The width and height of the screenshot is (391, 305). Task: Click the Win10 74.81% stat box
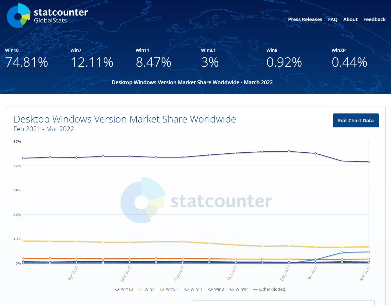pyautogui.click(x=27, y=62)
